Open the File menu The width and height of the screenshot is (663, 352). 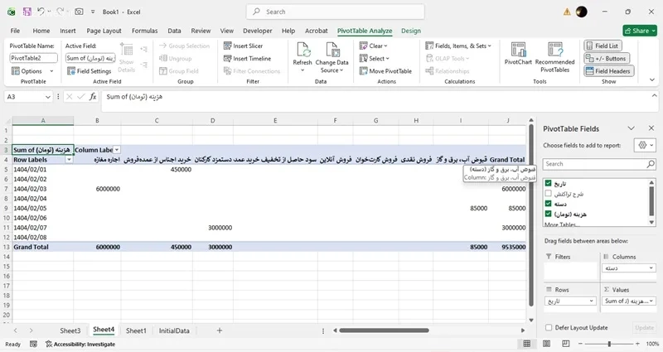tap(15, 31)
